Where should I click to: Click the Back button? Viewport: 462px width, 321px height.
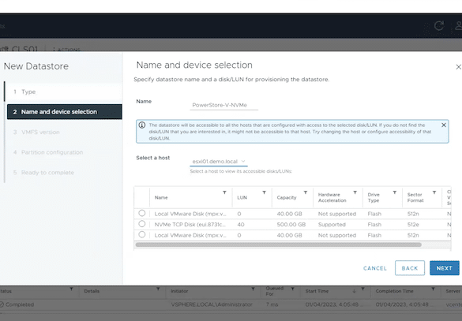click(x=410, y=268)
